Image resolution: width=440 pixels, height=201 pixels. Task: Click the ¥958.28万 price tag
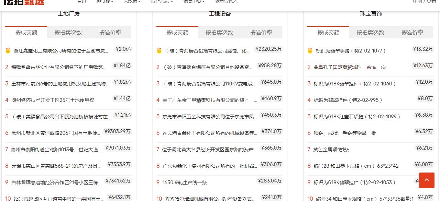pos(270,66)
